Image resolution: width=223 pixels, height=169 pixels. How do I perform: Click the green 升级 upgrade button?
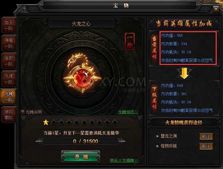click(x=81, y=157)
